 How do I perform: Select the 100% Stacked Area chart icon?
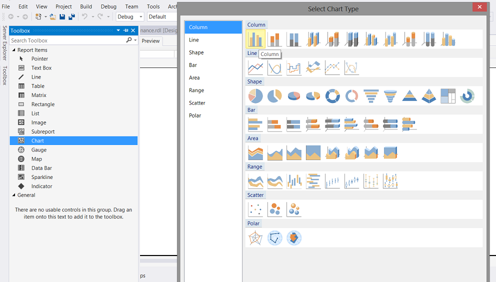(313, 153)
